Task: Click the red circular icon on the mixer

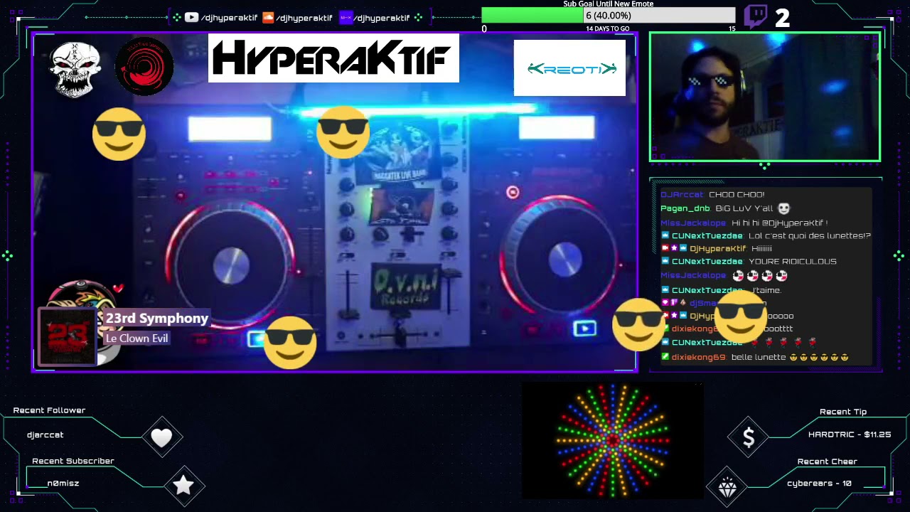Action: tap(513, 192)
